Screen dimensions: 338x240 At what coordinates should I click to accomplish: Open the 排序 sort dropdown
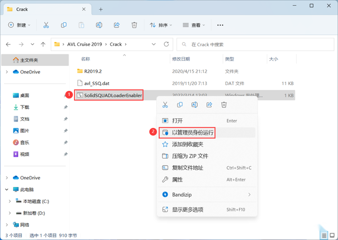coord(161,25)
